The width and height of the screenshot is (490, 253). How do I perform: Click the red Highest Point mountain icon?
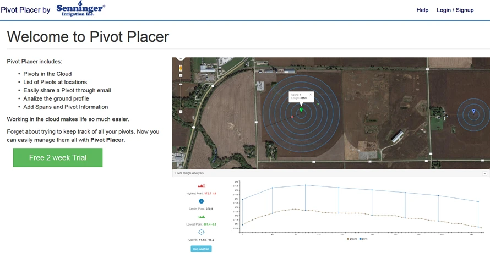pyautogui.click(x=201, y=186)
